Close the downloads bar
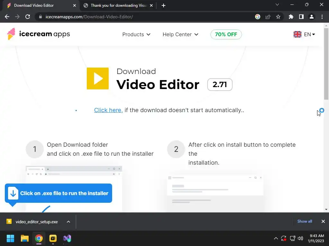329x246 pixels. (323, 221)
